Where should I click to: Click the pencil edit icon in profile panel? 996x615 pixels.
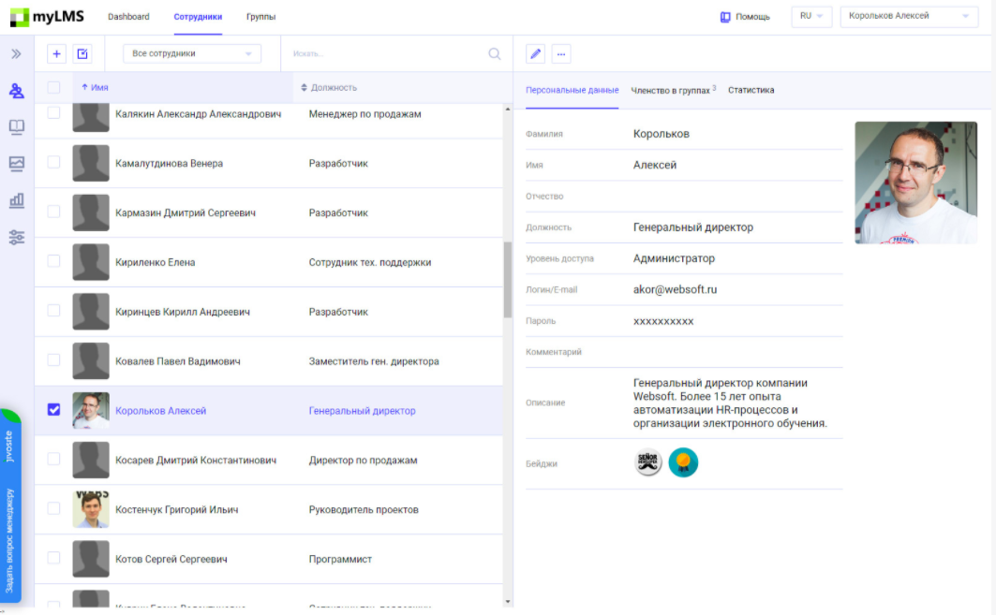click(x=536, y=54)
